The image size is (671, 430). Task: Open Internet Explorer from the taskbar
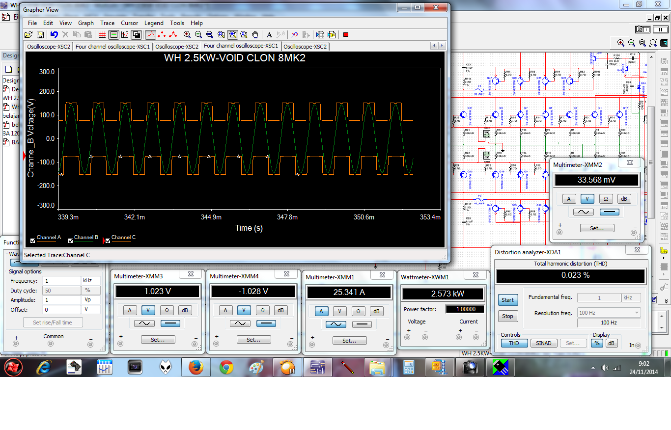(x=44, y=367)
